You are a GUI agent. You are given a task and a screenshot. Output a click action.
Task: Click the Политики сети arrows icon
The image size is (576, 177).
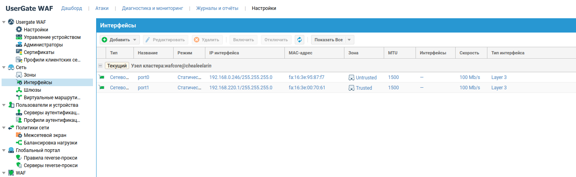(x=11, y=127)
